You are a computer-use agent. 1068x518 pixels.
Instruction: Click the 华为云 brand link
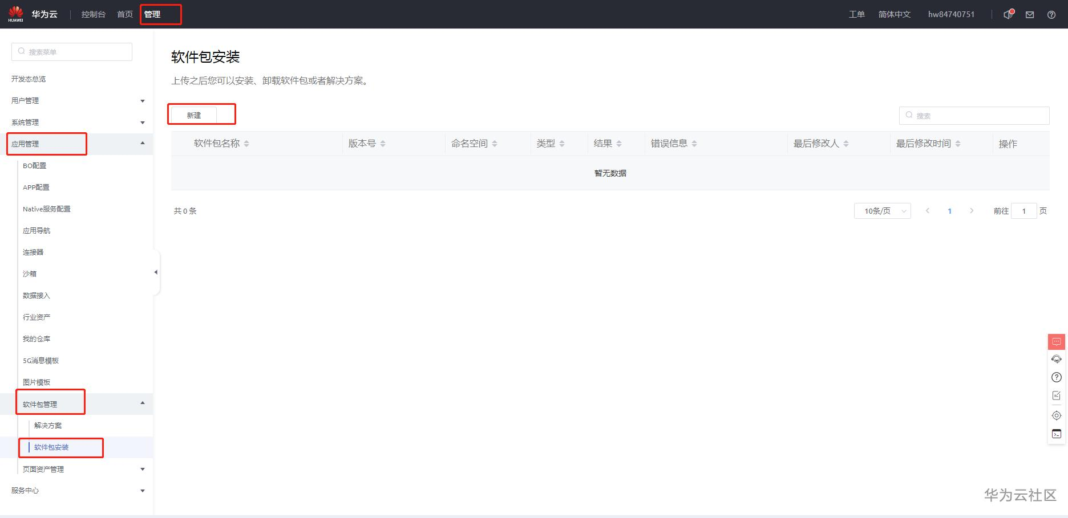pyautogui.click(x=44, y=14)
